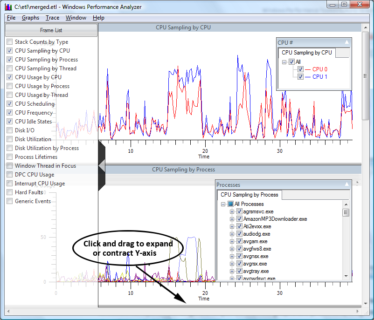Image resolution: width=374 pixels, height=320 pixels.
Task: Collapse the All Processes tree node
Action: point(223,204)
